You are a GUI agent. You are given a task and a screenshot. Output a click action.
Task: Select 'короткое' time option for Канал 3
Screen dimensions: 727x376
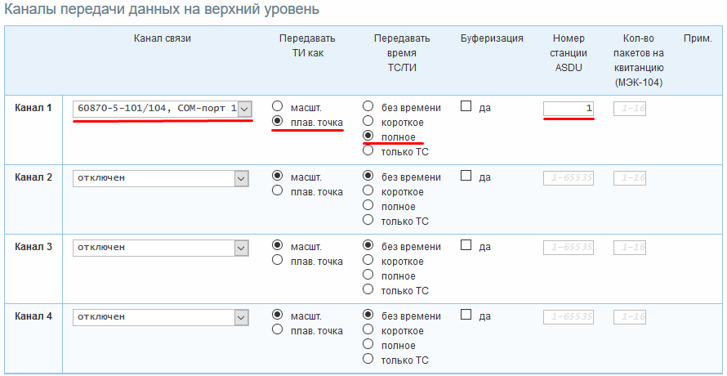coord(368,260)
